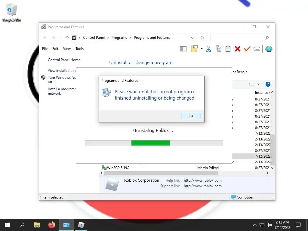
Task: Open the notification center icon
Action: tap(298, 225)
